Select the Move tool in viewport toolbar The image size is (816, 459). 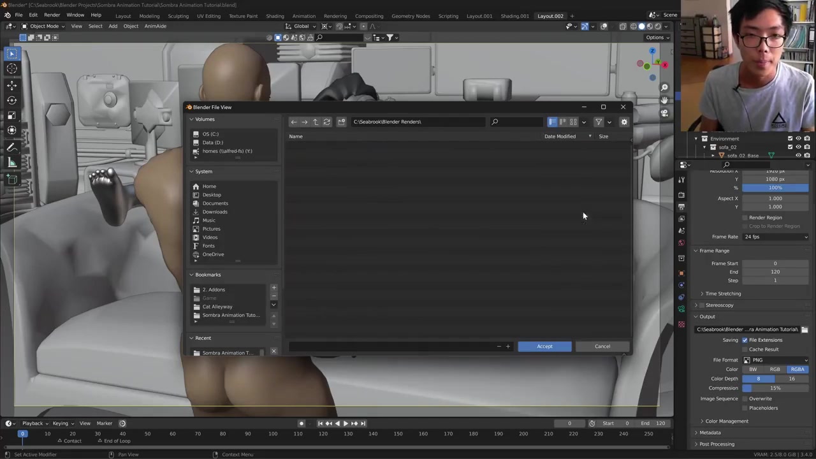point(11,85)
